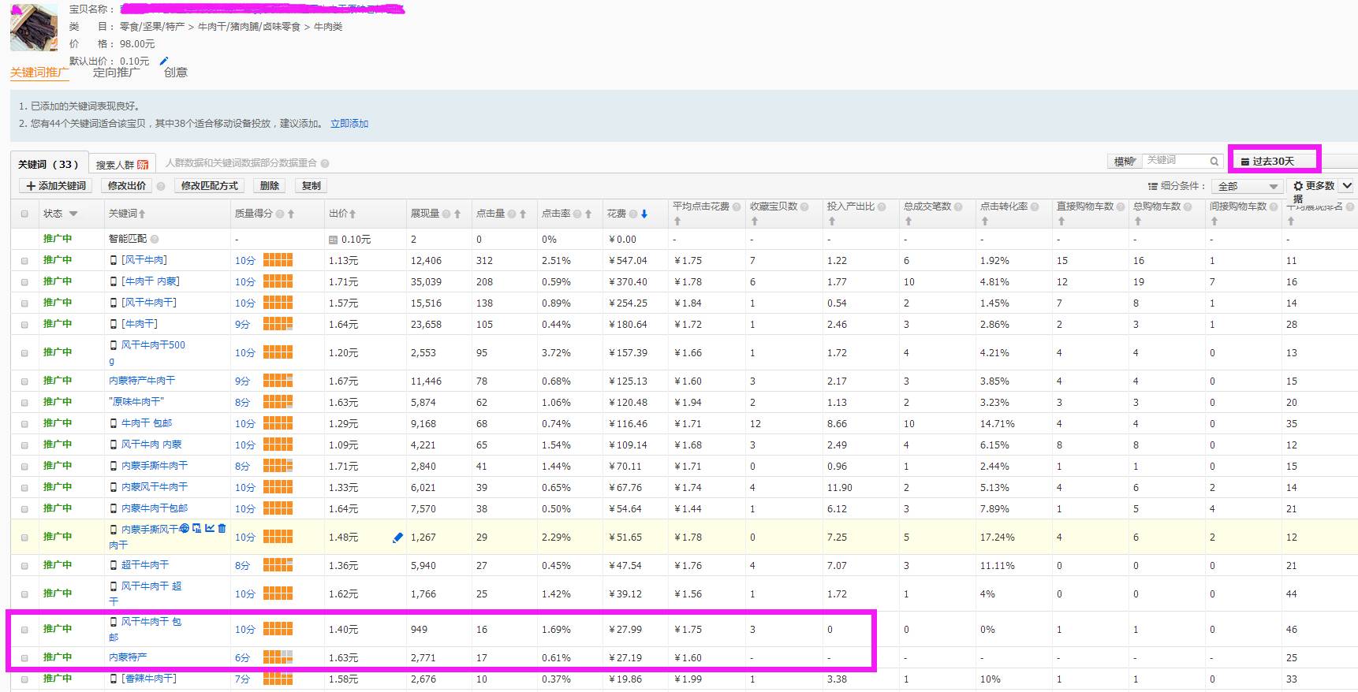Click the 删除 button
The height and width of the screenshot is (692, 1358).
[270, 186]
